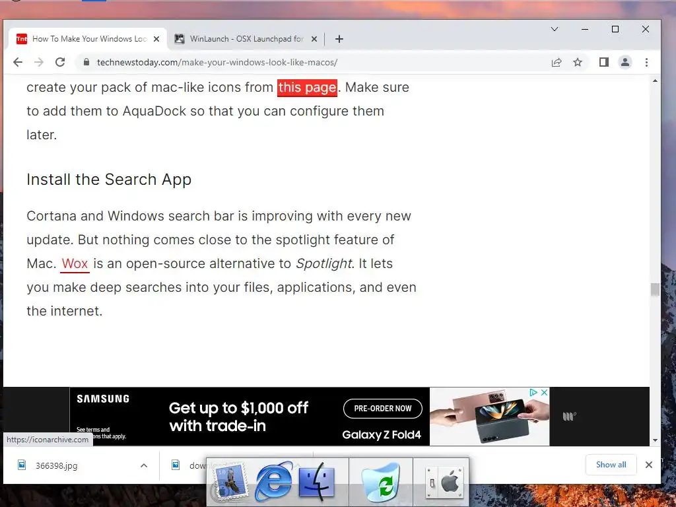Screen dimensions: 676x507
Task: Share this page from the address bar
Action: click(x=557, y=62)
